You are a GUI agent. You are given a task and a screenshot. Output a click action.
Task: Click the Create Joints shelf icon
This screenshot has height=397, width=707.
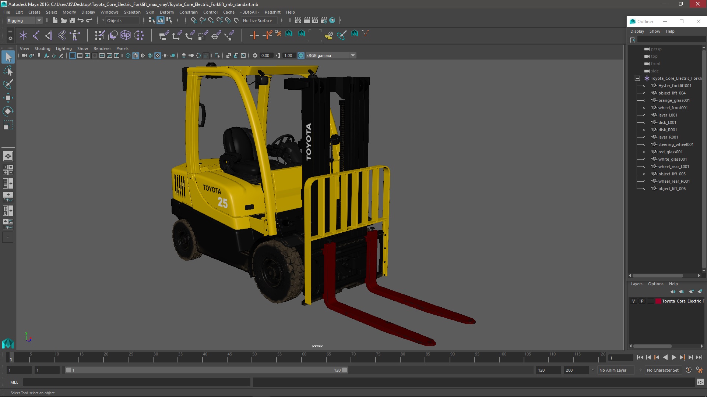click(x=36, y=35)
